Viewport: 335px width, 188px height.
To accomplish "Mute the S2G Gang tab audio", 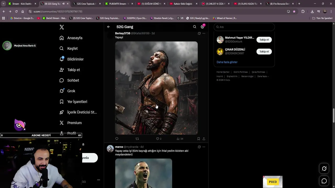I will pyautogui.click(x=63, y=4).
